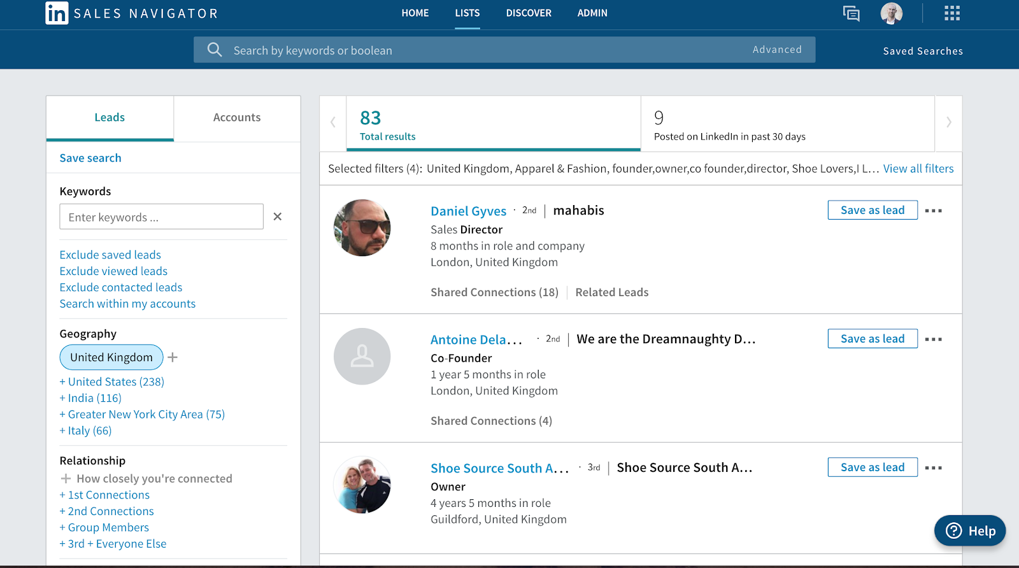Screen dimensions: 1019x568
Task: Open mahabis company link
Action: pyautogui.click(x=578, y=211)
